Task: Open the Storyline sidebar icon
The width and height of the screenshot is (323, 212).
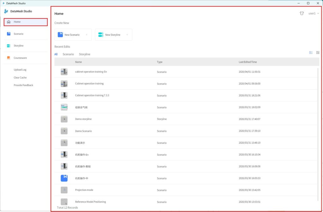Action: point(9,46)
